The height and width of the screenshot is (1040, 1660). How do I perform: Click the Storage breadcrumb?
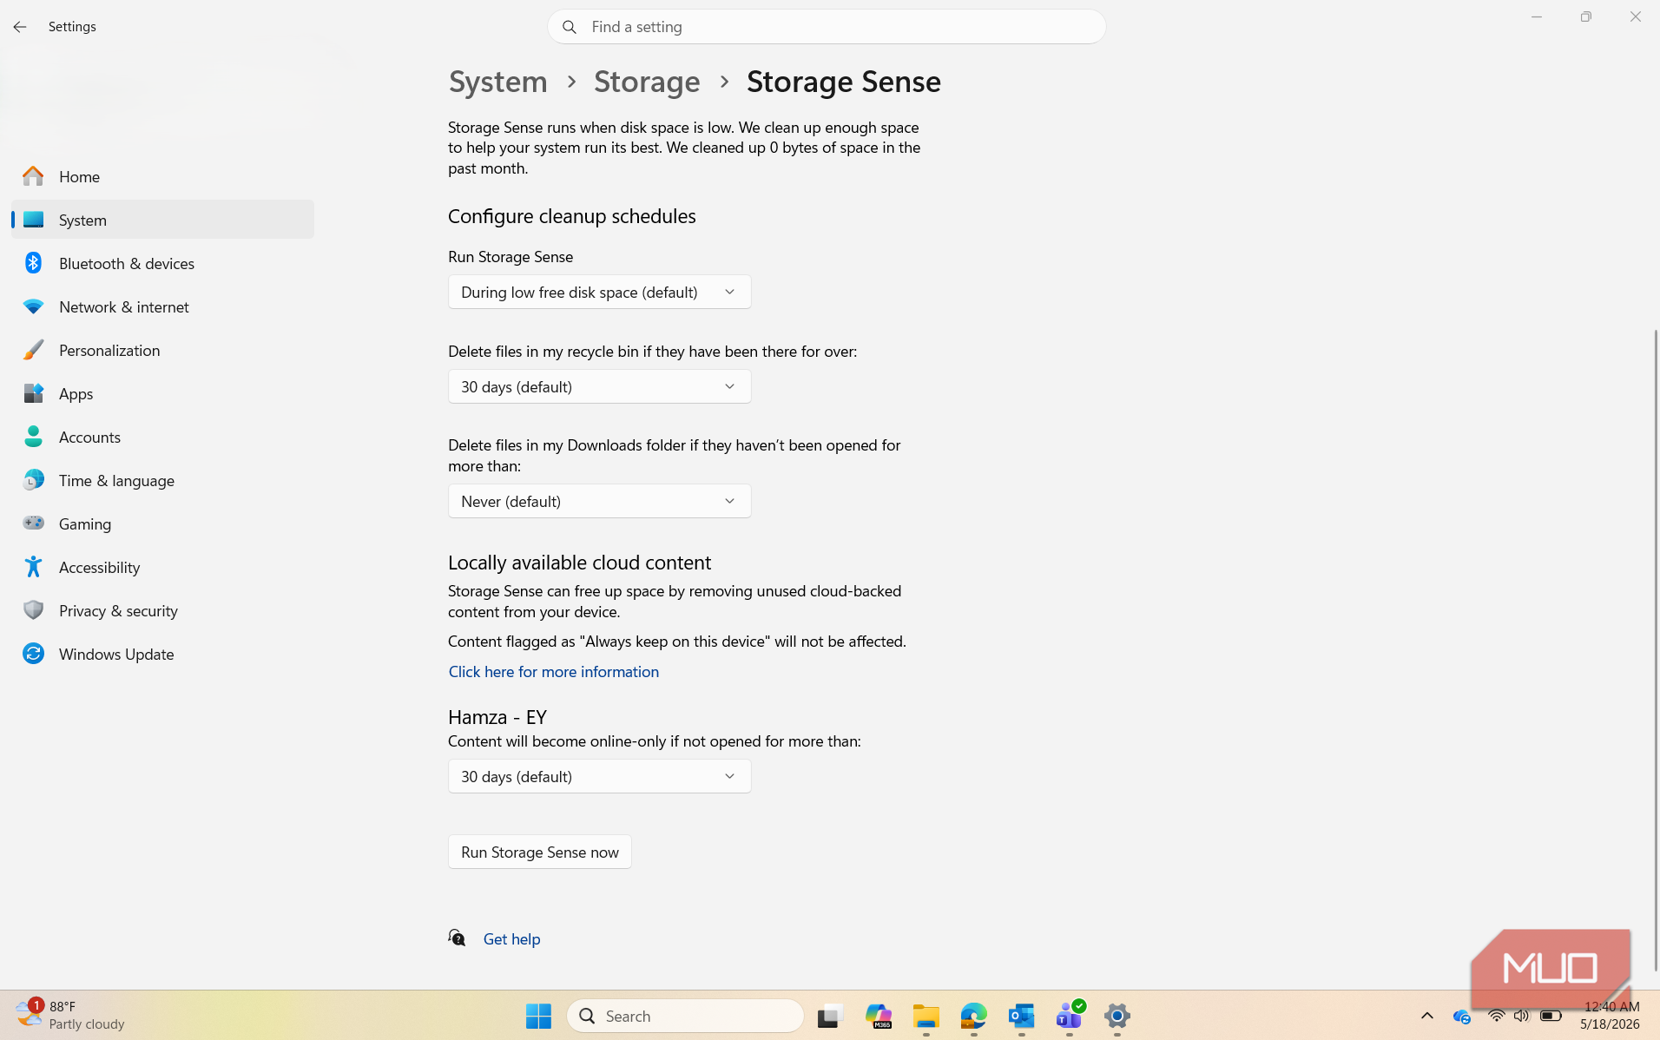(x=647, y=82)
